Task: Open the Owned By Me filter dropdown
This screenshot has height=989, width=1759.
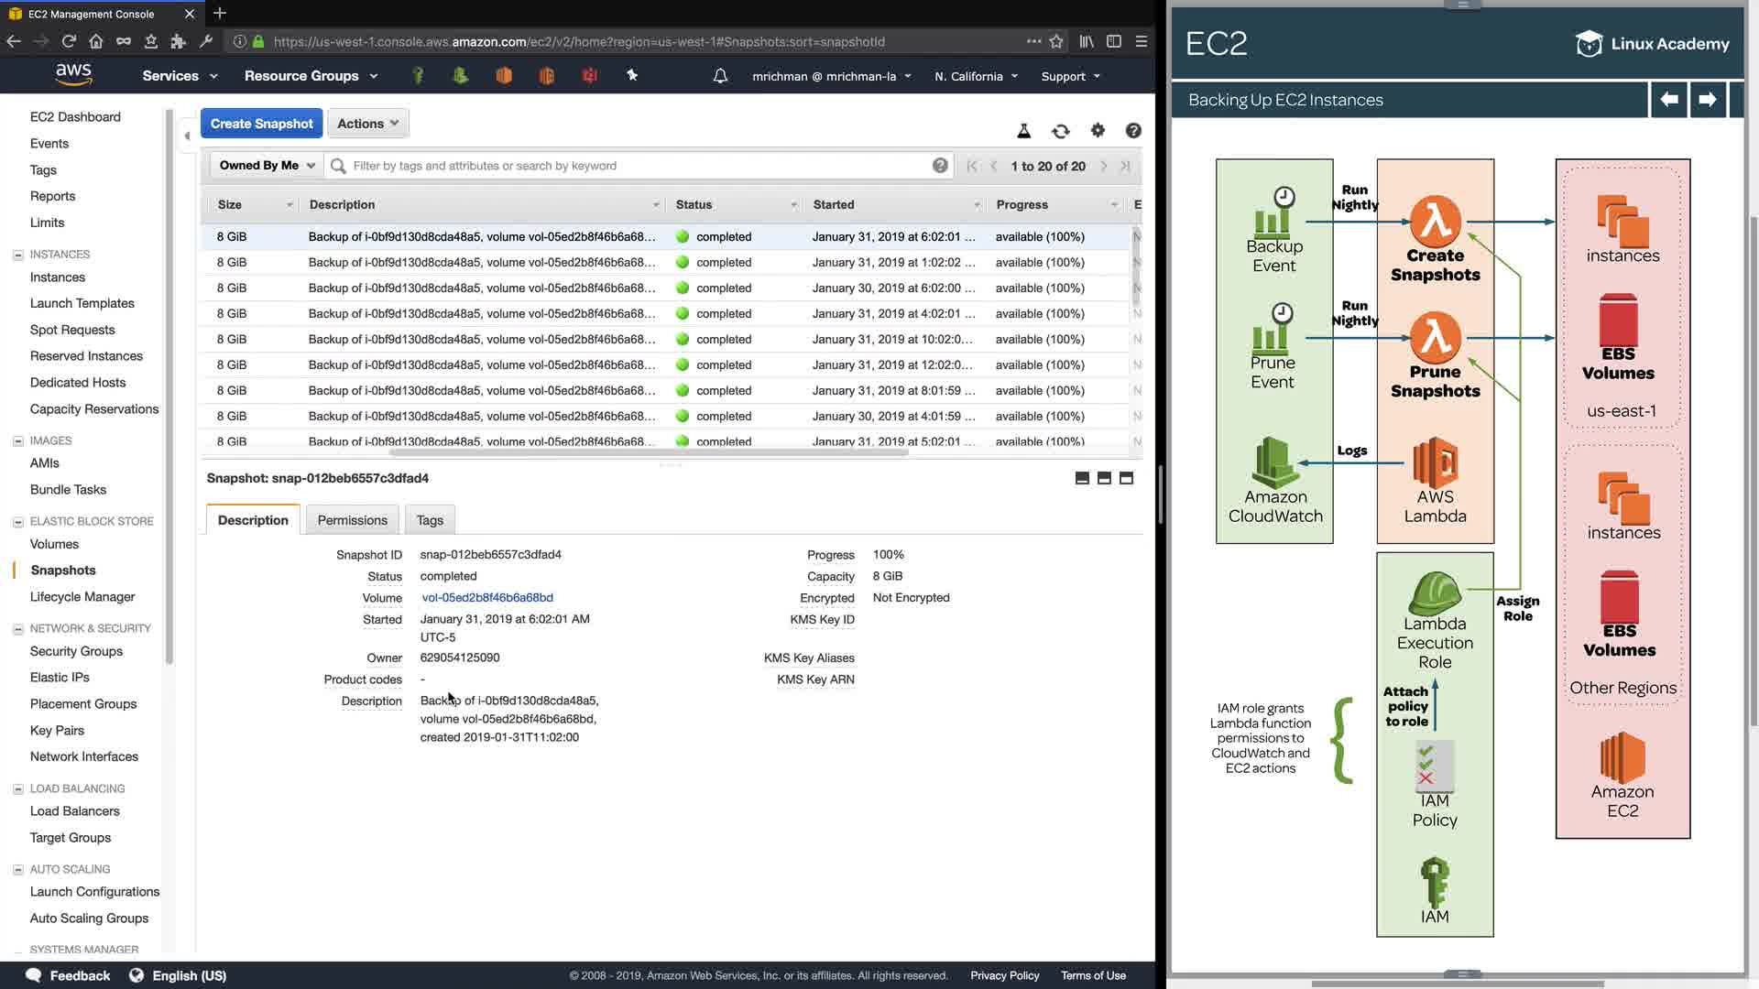Action: [x=267, y=166]
